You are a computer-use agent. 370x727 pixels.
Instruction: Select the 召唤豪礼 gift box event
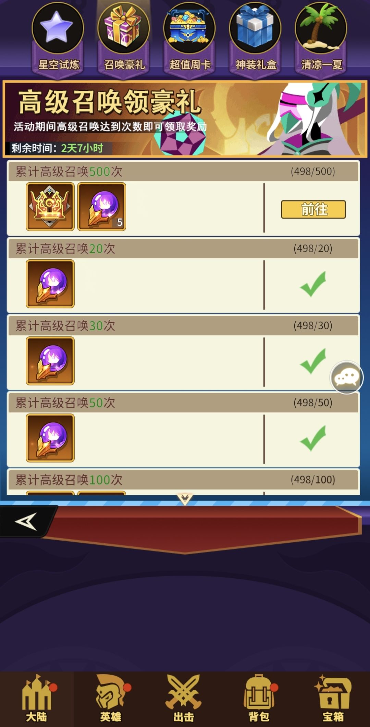click(x=124, y=38)
